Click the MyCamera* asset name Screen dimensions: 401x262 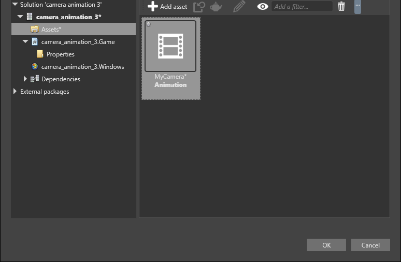(170, 77)
